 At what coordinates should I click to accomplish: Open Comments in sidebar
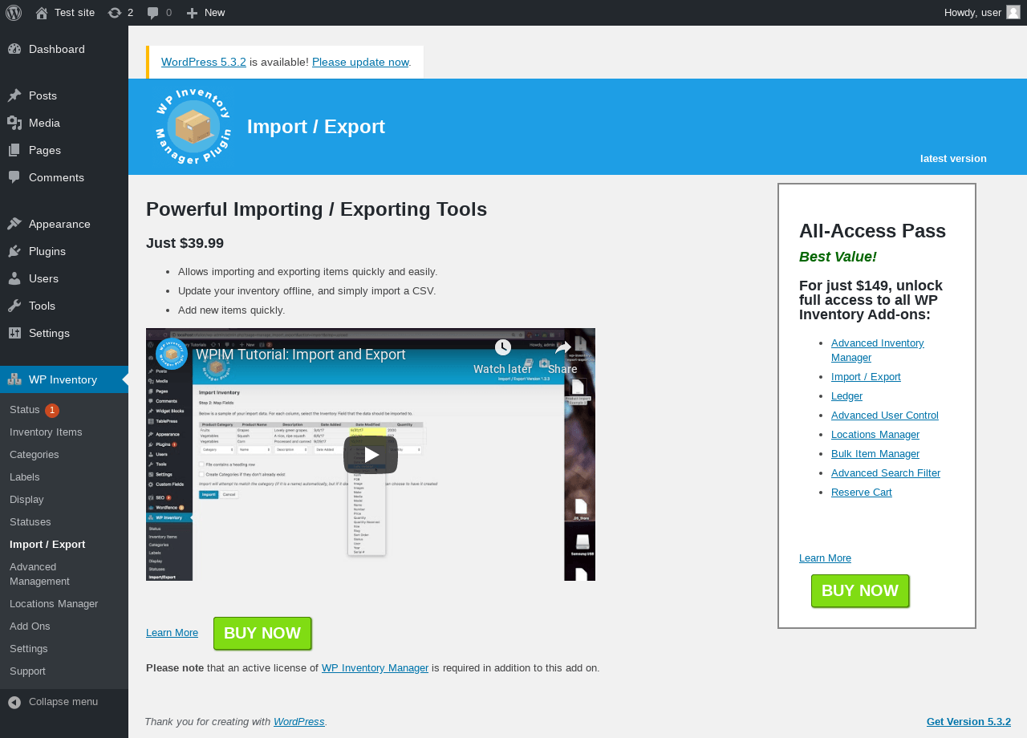pyautogui.click(x=64, y=177)
